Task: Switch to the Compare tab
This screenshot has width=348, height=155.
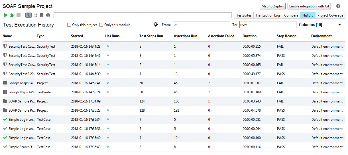Action: 291,15
